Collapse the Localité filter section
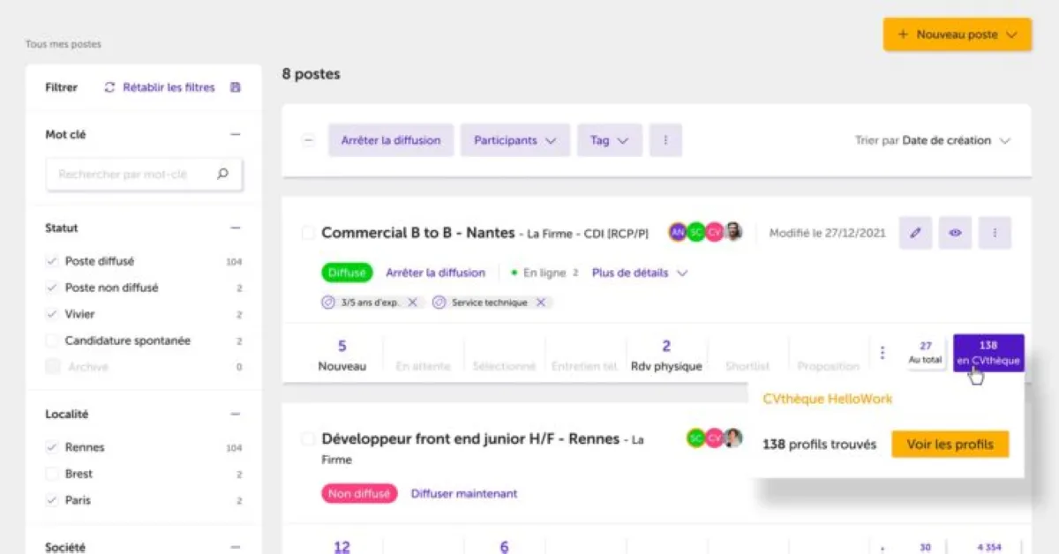The width and height of the screenshot is (1059, 554). click(x=236, y=414)
